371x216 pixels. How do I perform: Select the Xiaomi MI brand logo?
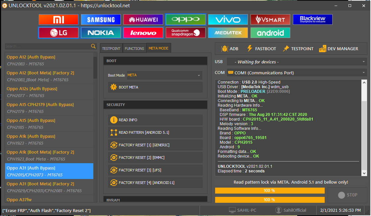pos(59,19)
